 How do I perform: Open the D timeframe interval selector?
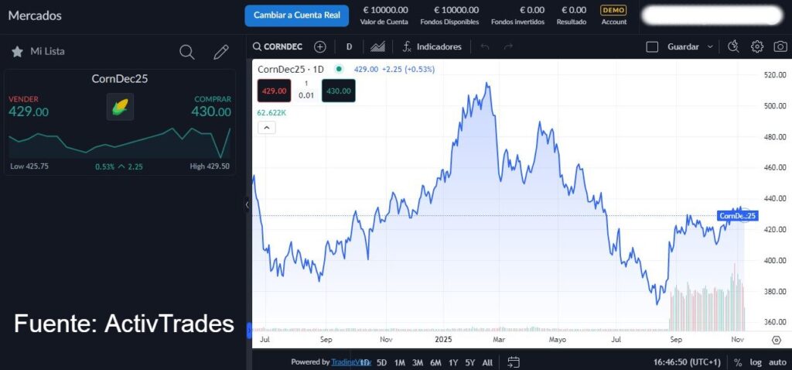tap(349, 47)
